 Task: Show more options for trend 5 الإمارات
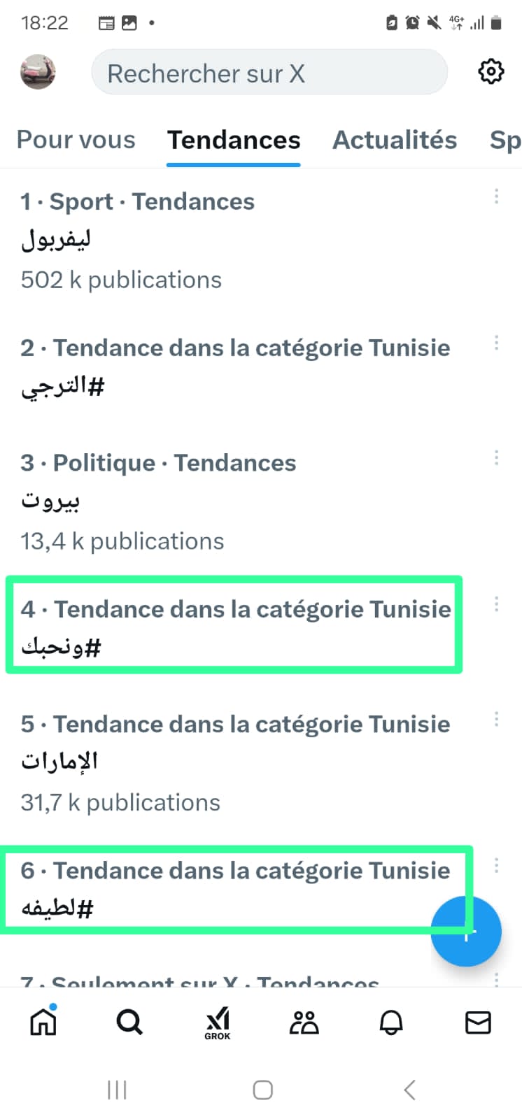click(x=496, y=720)
